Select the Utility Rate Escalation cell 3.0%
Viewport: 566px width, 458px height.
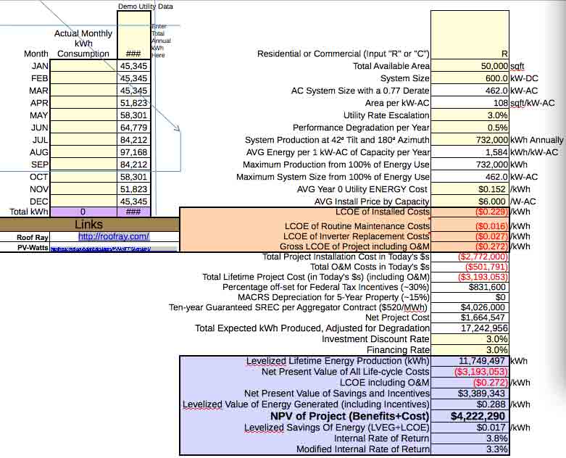(x=470, y=115)
